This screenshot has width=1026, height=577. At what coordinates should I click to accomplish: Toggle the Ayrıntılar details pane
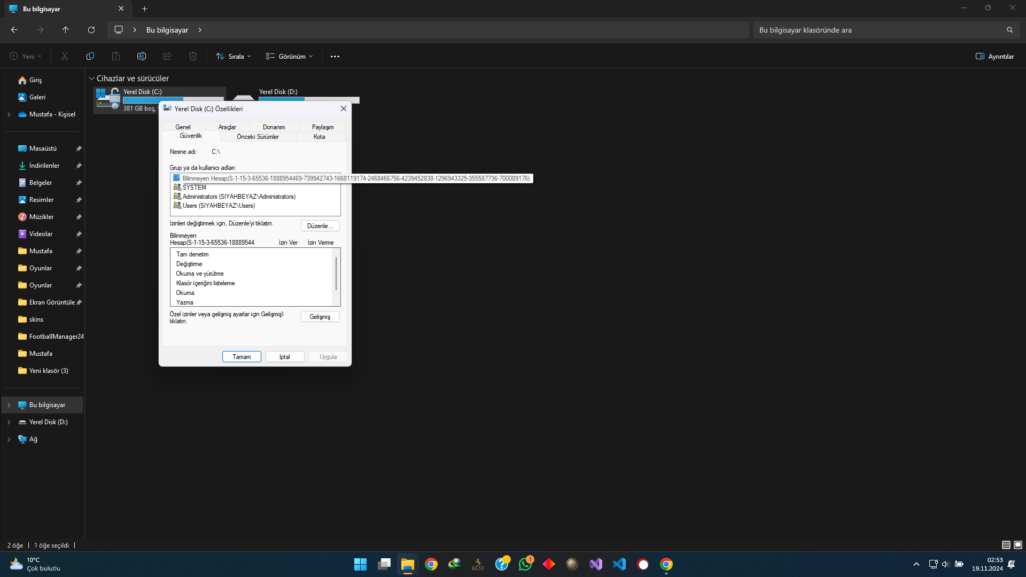coord(994,56)
